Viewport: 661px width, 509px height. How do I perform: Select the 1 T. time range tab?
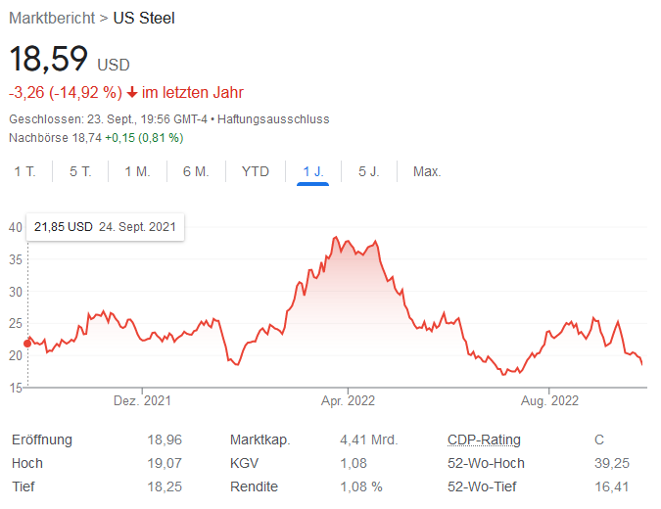[24, 171]
